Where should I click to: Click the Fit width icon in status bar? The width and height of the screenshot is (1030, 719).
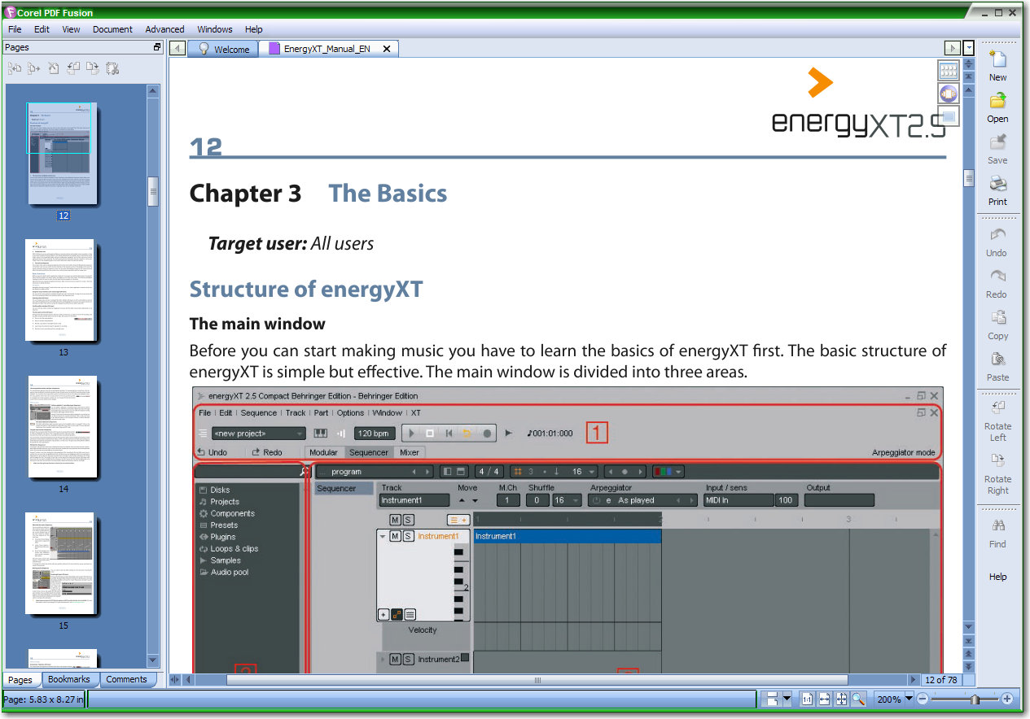pos(824,699)
